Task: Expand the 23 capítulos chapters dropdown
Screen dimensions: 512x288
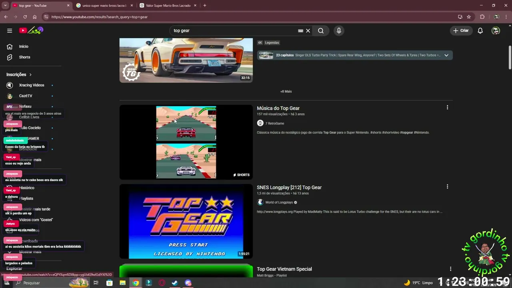Action: pyautogui.click(x=446, y=55)
